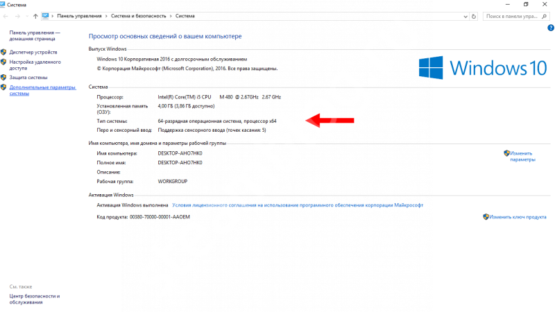555x312 pixels.
Task: Click shield icon next to 'Изменить ключ продукта'
Action: pyautogui.click(x=486, y=216)
